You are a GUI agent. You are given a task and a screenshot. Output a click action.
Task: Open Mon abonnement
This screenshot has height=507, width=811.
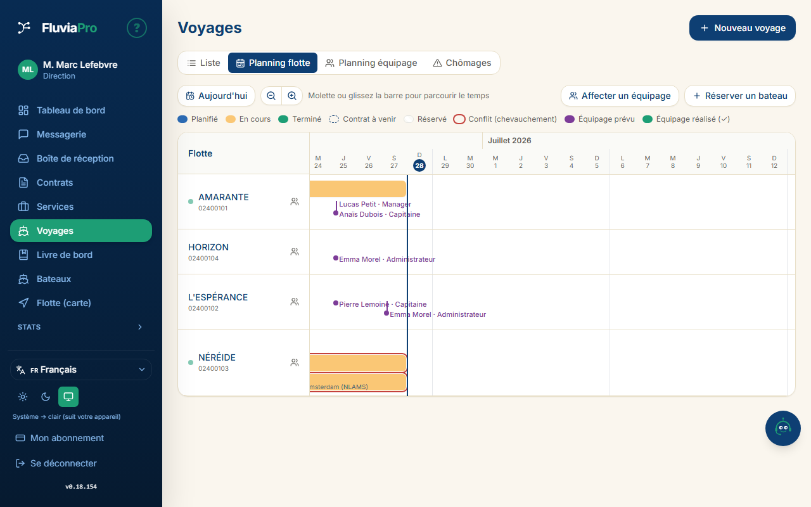81,438
